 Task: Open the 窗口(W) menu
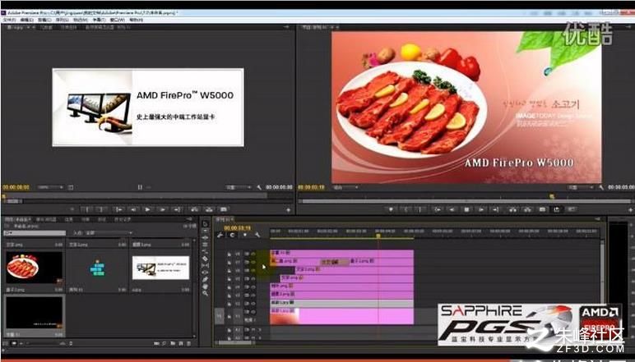click(x=117, y=20)
